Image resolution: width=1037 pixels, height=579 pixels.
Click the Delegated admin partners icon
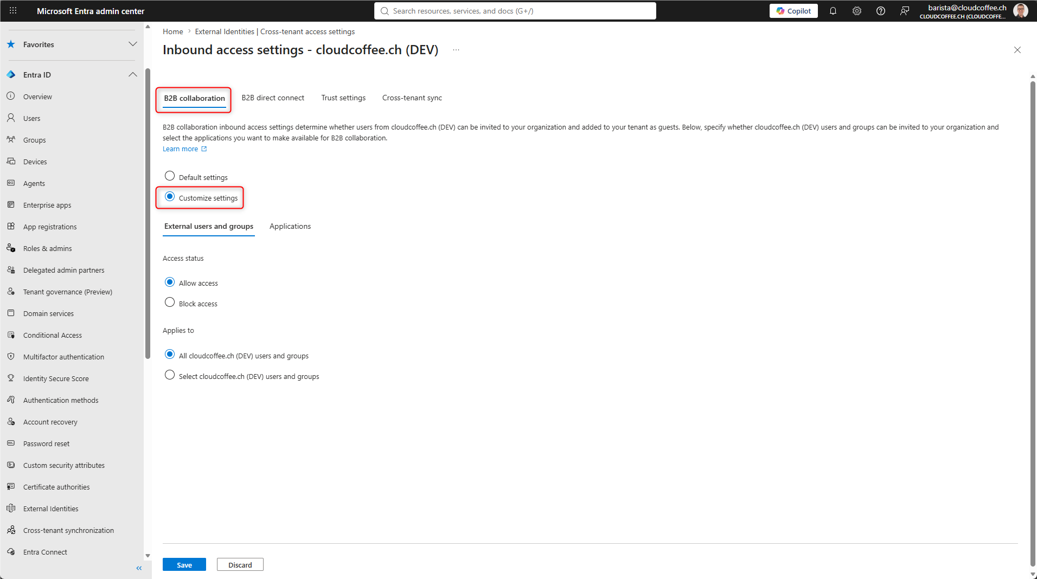tap(11, 270)
